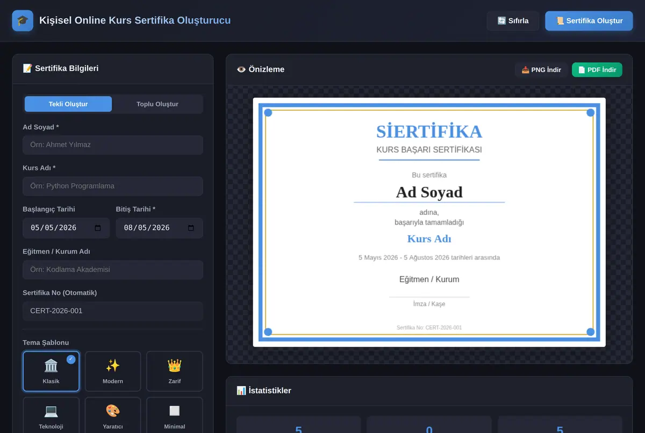Viewport: 645px width, 433px height.
Task: Open the Başlangıç Tarihi calendar picker icon
Action: pos(98,228)
